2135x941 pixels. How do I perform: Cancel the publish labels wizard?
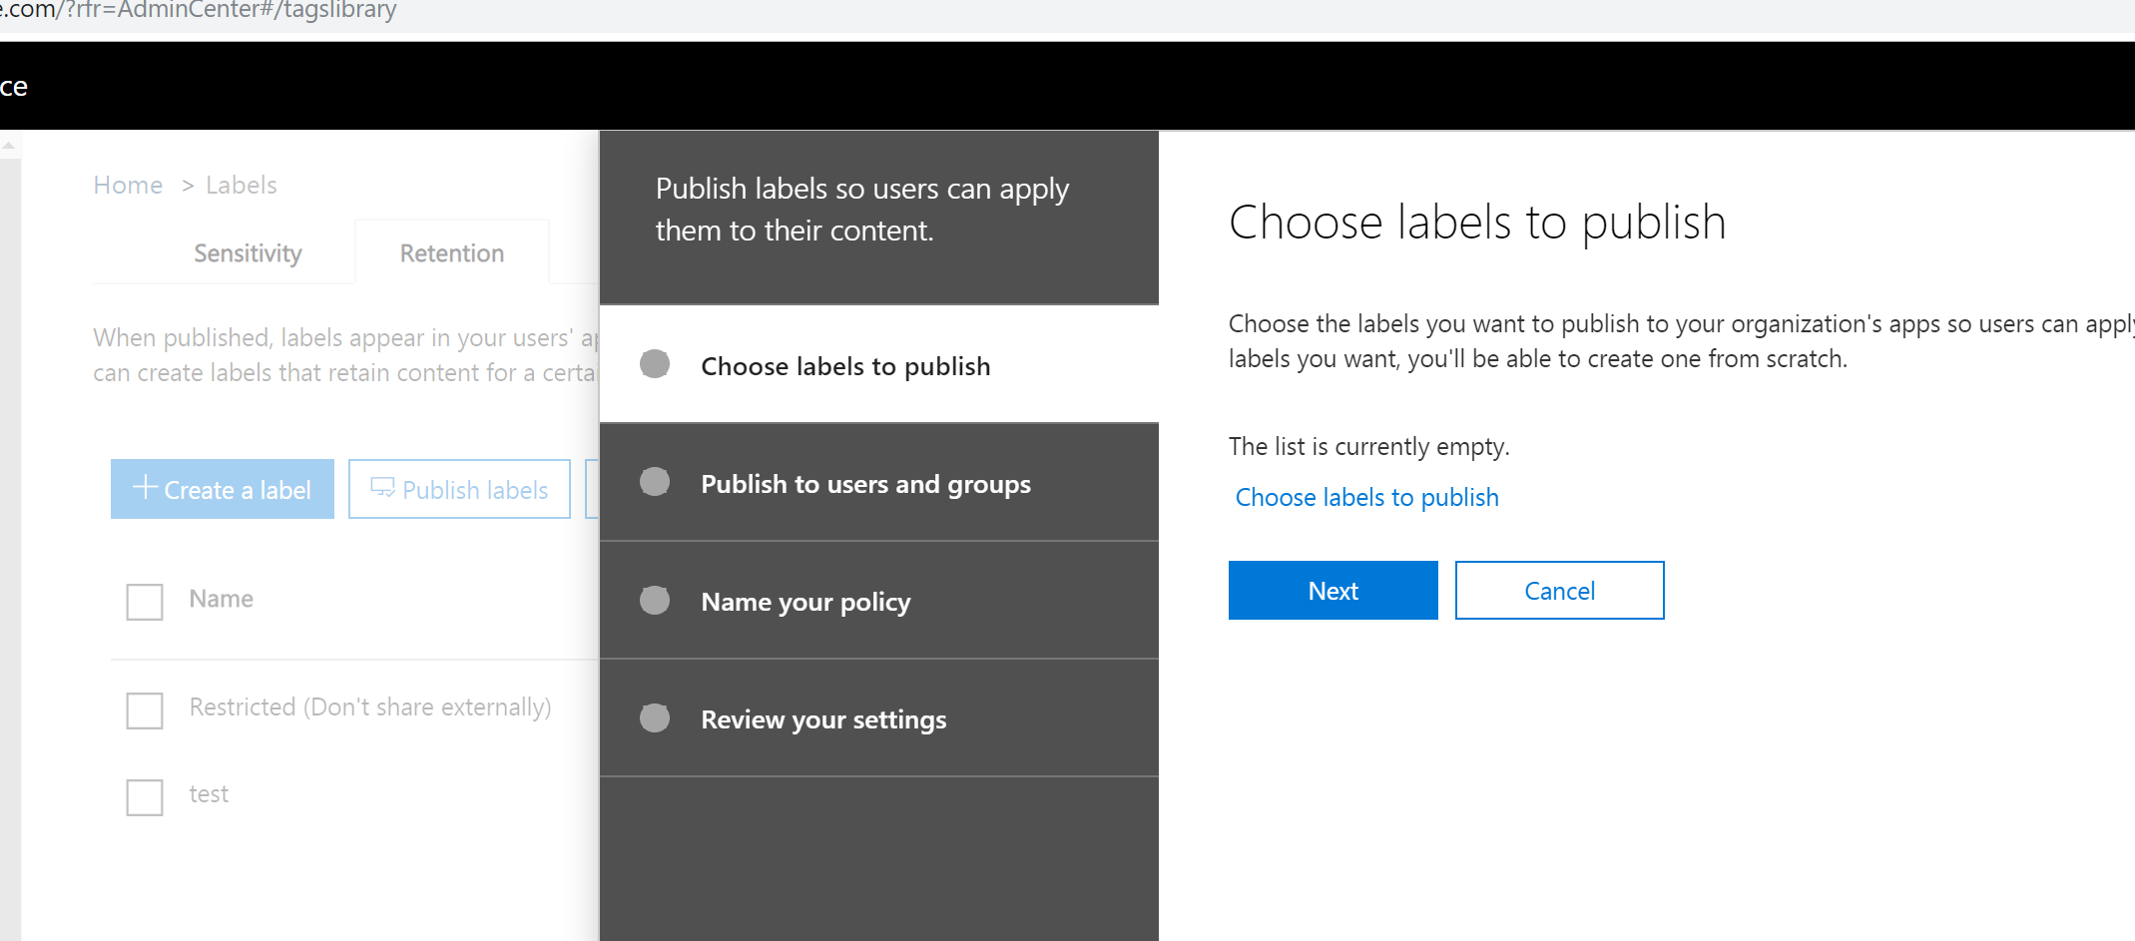click(x=1559, y=591)
